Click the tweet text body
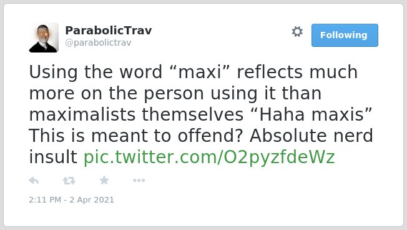Viewport: 407px width, 230px height. point(201,114)
